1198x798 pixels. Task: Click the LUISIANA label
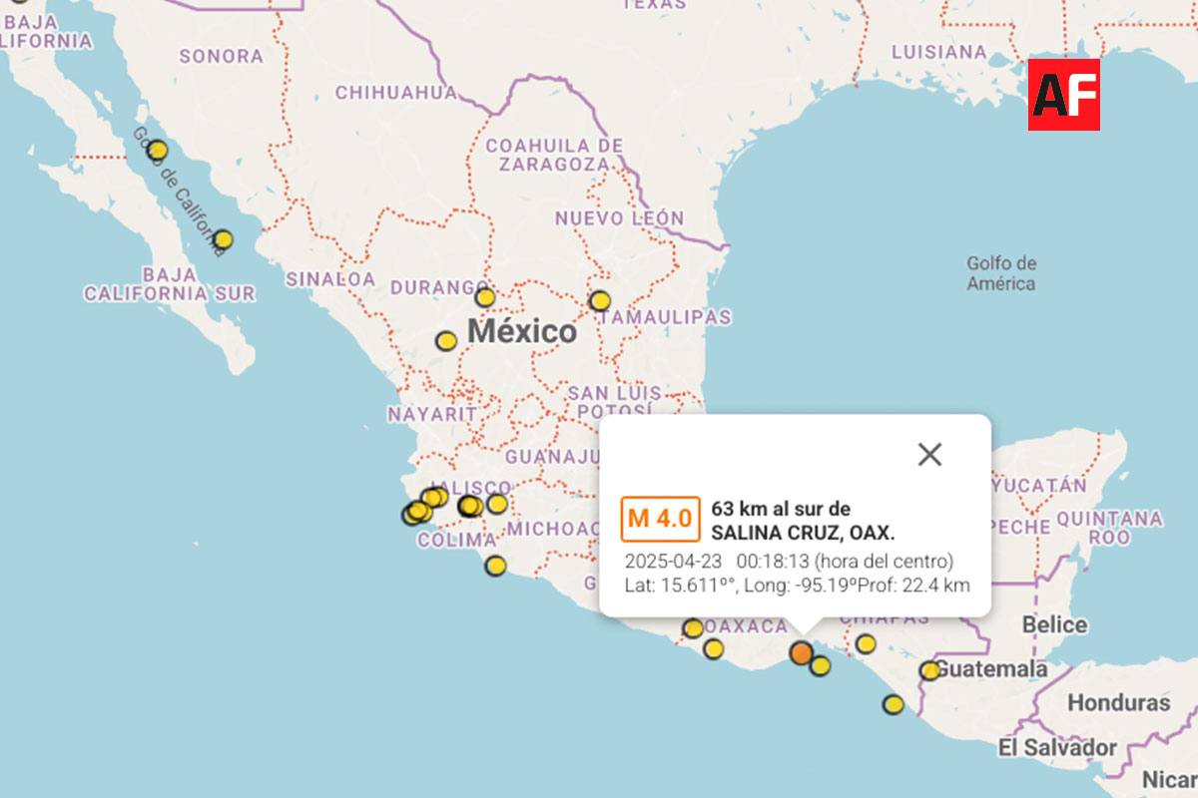pos(939,52)
